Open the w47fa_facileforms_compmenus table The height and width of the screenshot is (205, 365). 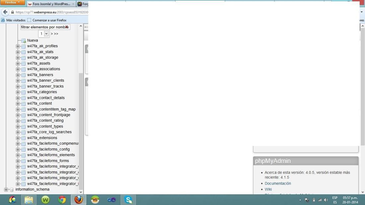coord(53,143)
